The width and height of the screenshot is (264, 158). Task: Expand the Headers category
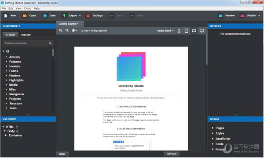[6, 75]
